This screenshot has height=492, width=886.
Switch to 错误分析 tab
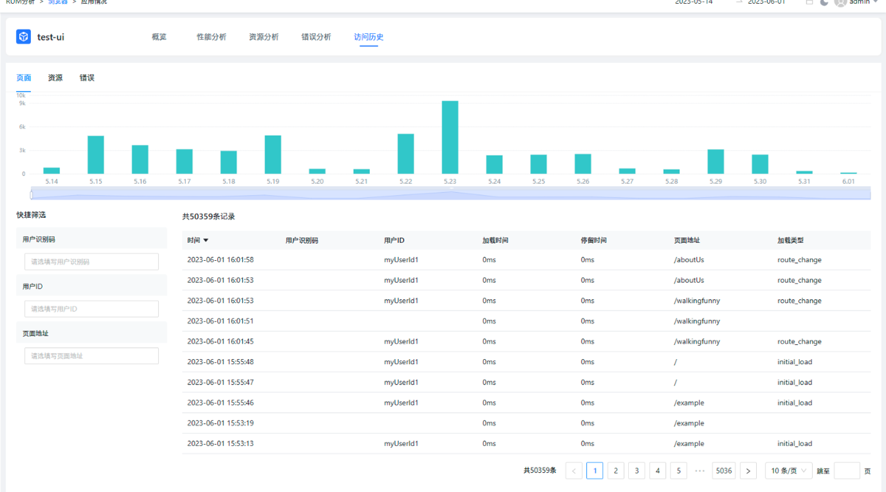pyautogui.click(x=316, y=37)
